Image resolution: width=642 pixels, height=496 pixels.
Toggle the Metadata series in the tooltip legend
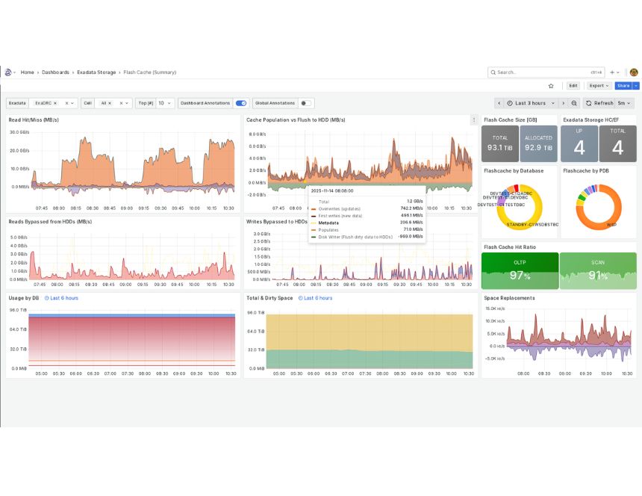click(328, 221)
